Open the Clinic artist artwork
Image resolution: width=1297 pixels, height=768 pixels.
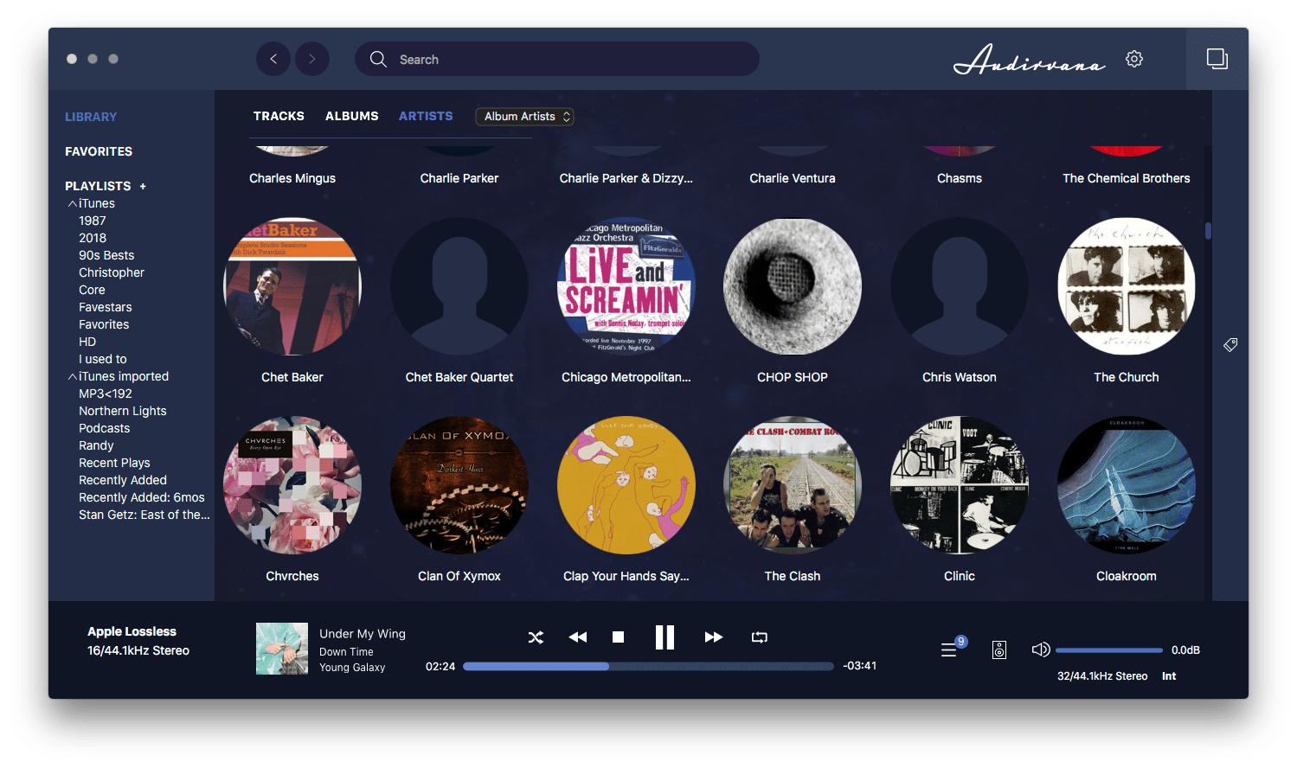click(960, 485)
